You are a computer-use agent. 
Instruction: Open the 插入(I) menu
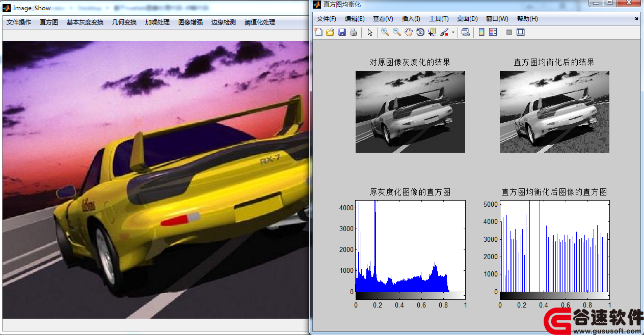[x=411, y=19]
